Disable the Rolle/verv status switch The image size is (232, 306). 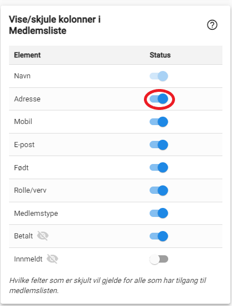pyautogui.click(x=159, y=190)
